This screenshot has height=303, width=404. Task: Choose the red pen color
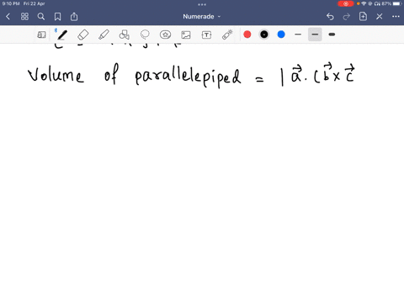click(247, 35)
